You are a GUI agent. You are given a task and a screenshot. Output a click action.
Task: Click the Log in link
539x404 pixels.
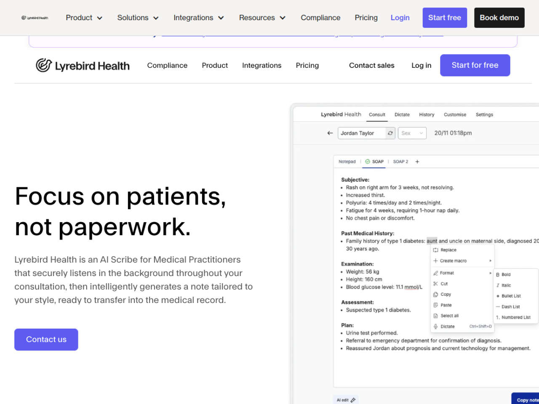click(422, 65)
